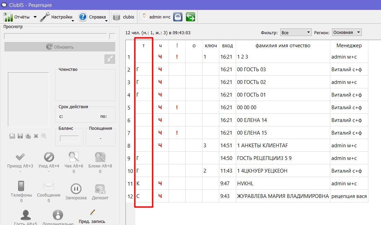Screen dimensions: 381x225
Task: Click the webcam capture icon
Action: click(x=28, y=136)
